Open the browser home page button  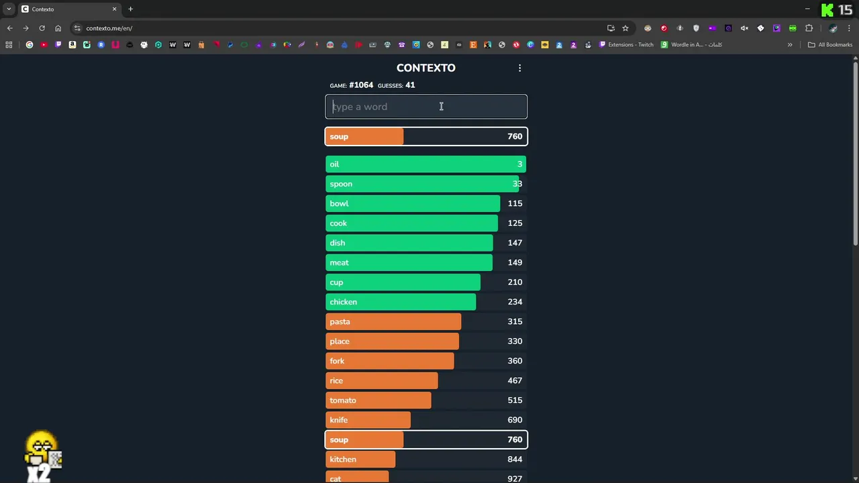58,28
